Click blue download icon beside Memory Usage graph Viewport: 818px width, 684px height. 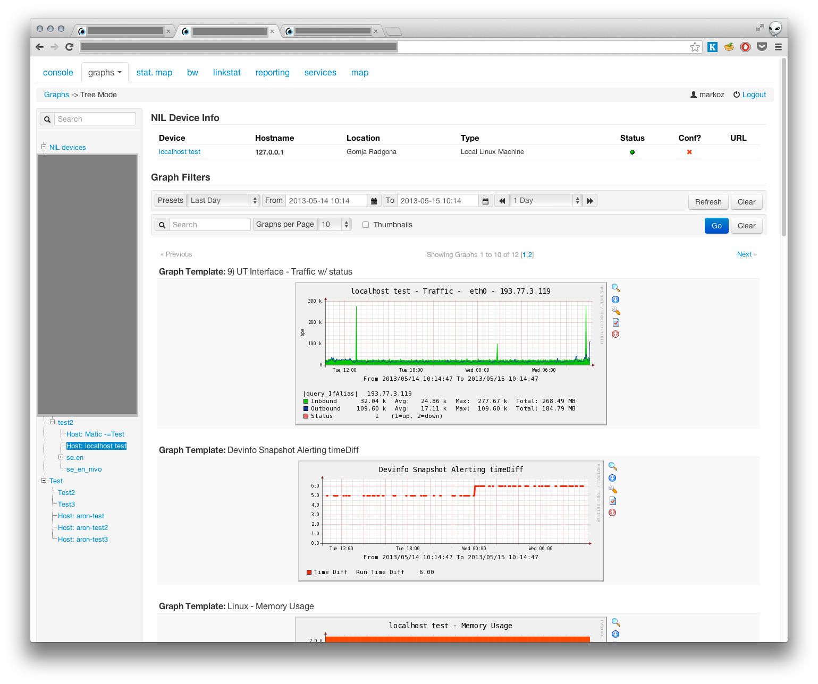[x=615, y=634]
